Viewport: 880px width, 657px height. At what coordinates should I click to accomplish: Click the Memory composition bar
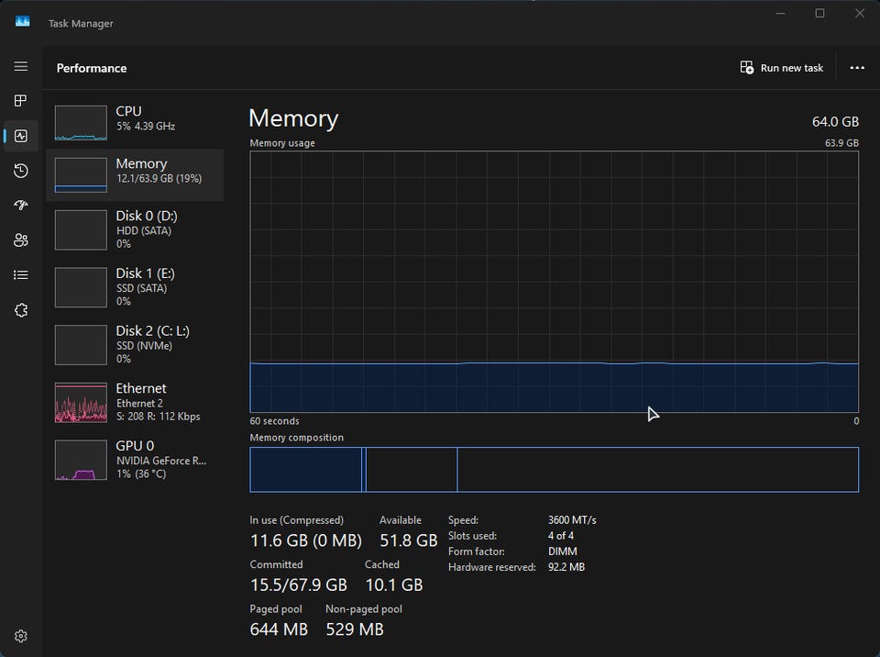point(554,470)
